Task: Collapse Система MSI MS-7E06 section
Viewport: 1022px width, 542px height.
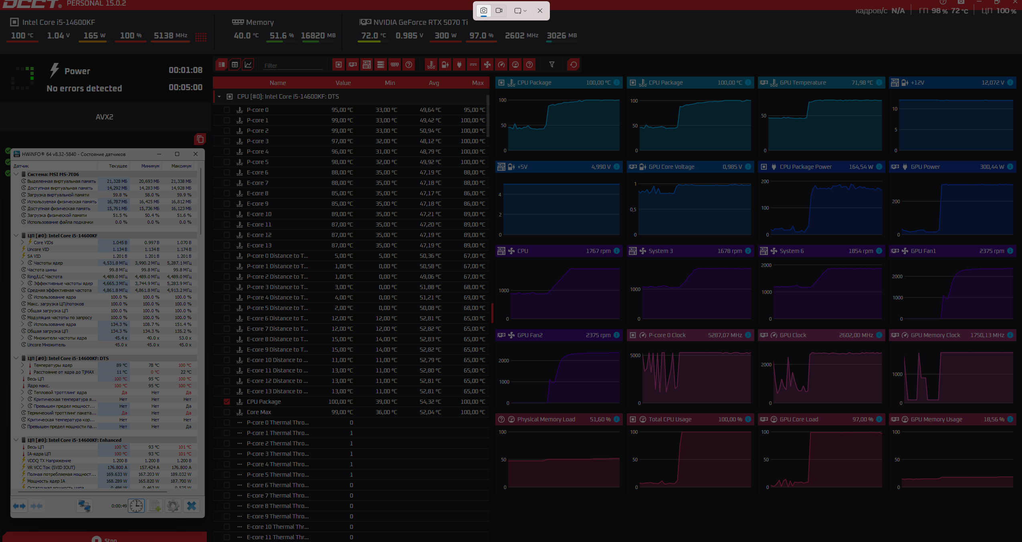Action: [x=16, y=174]
